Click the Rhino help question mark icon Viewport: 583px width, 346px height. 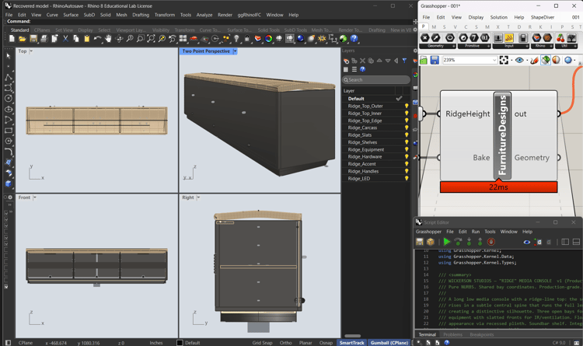click(354, 38)
